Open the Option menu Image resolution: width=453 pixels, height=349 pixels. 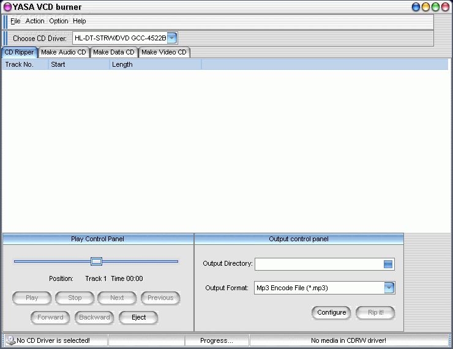point(59,21)
